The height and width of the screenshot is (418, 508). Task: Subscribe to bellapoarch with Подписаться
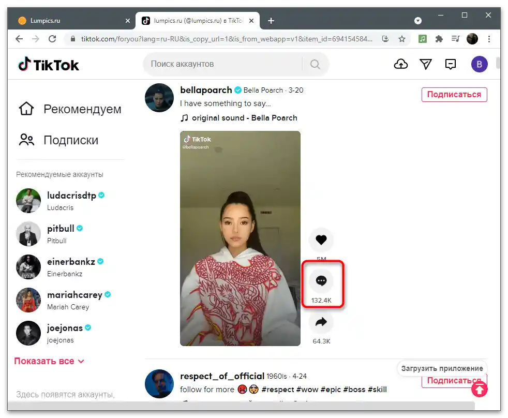pyautogui.click(x=454, y=94)
